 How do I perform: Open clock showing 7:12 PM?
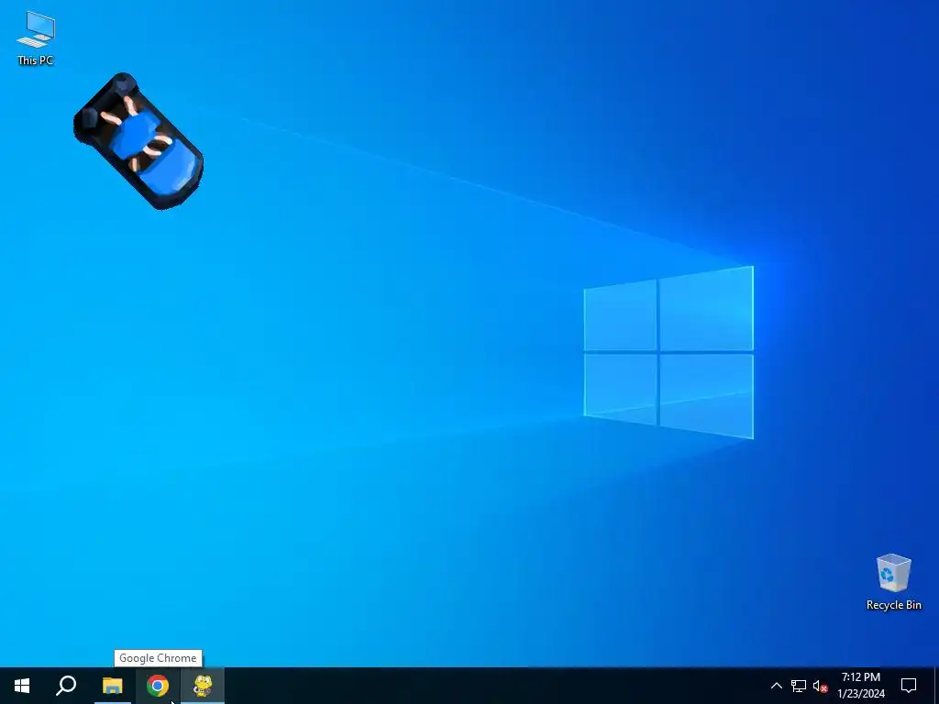[860, 686]
